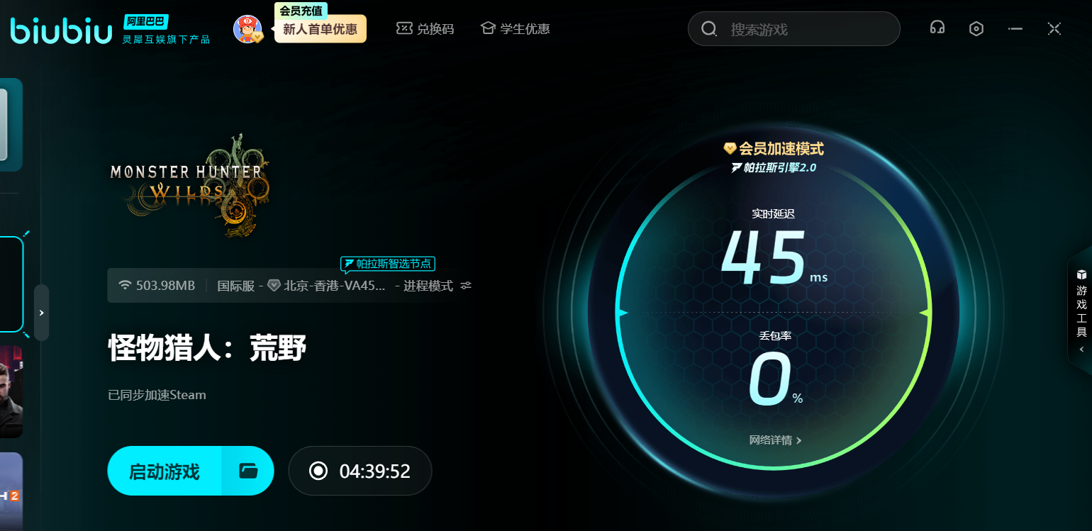Screen dimensions: 1092x531
Task: Click the 新人首单优惠 promotion banner
Action: pyautogui.click(x=320, y=29)
